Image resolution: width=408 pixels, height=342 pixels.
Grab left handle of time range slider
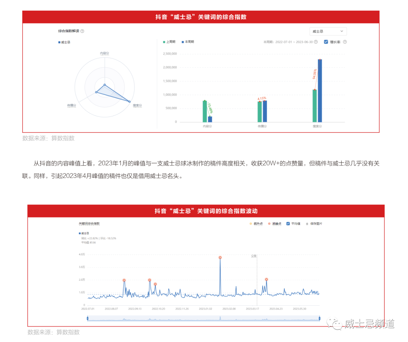pyautogui.click(x=87, y=318)
